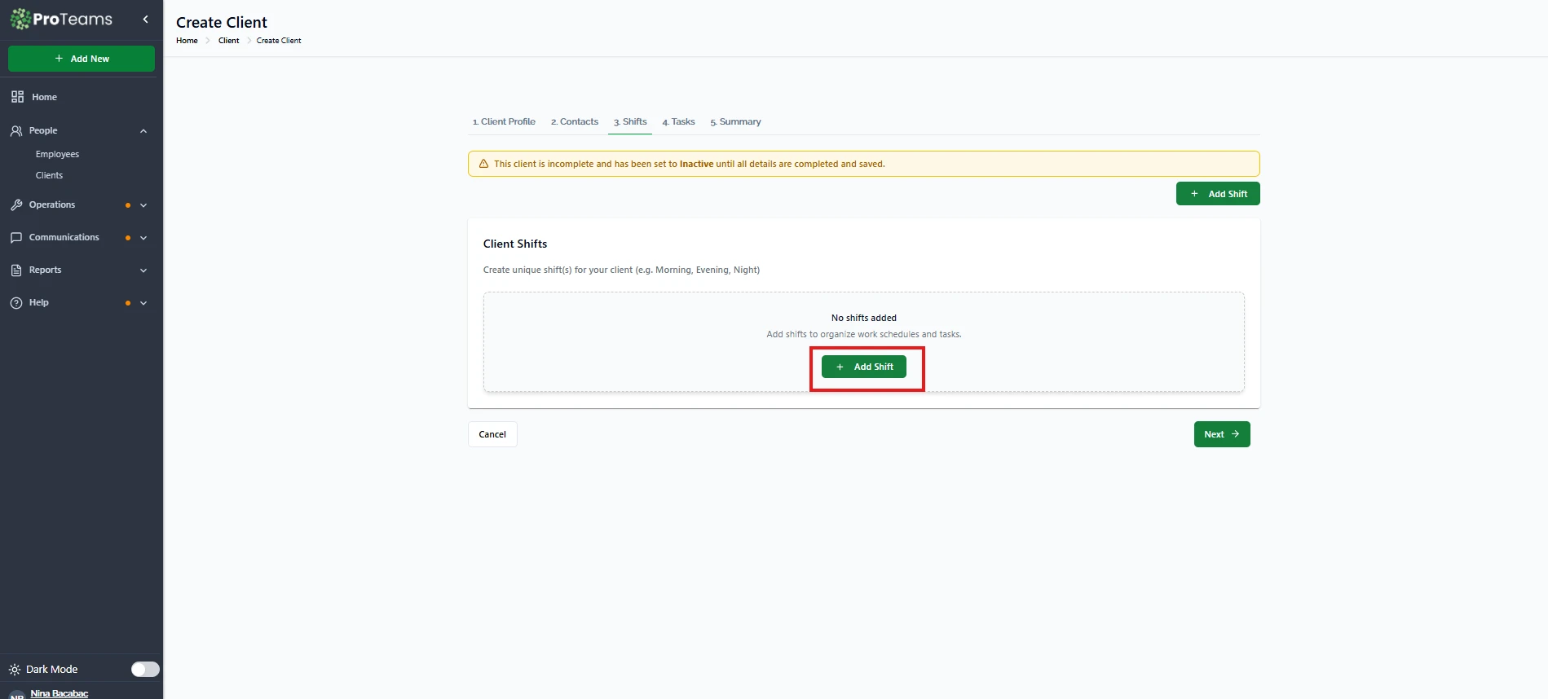The width and height of the screenshot is (1548, 699).
Task: Click the Reports document icon
Action: (16, 270)
